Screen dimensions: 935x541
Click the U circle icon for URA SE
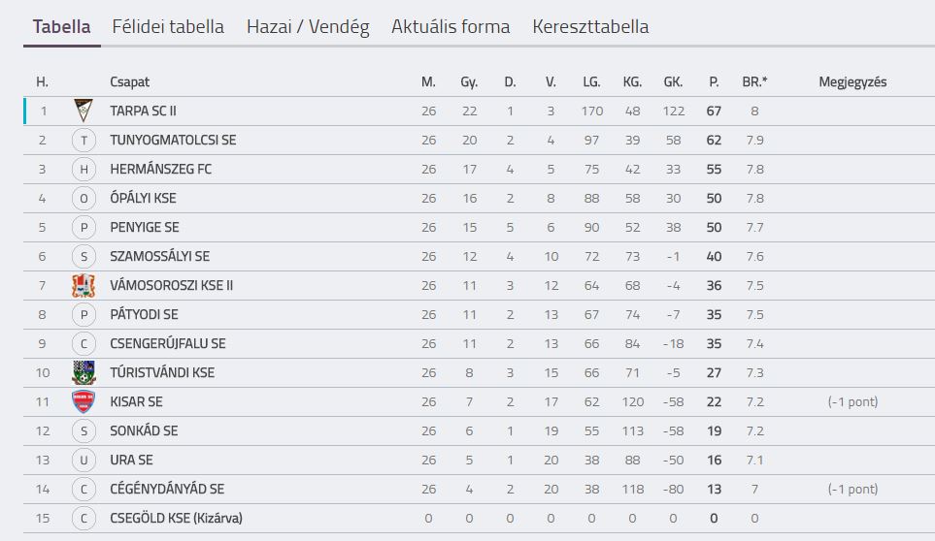coord(83,461)
